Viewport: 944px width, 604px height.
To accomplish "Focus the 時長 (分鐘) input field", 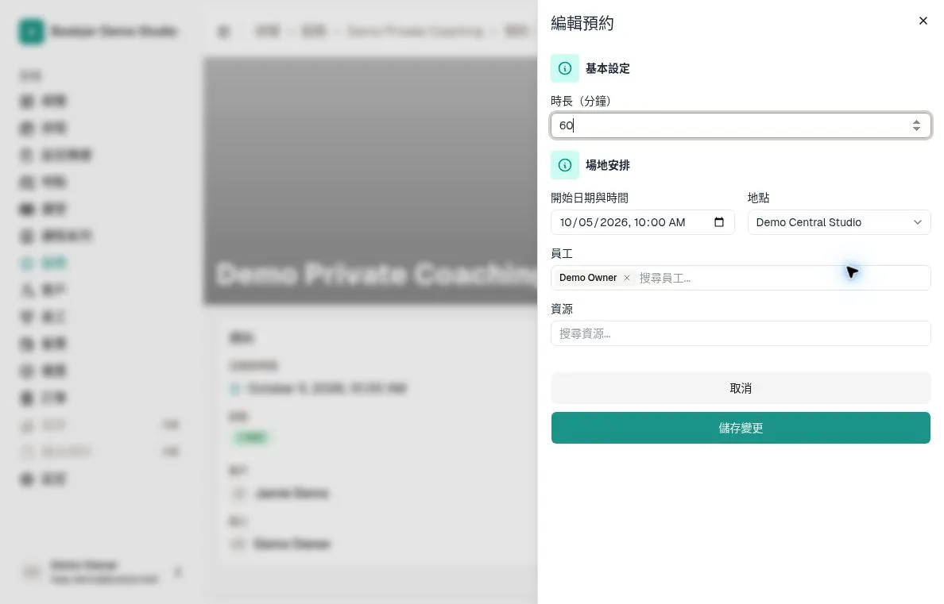I will [741, 125].
